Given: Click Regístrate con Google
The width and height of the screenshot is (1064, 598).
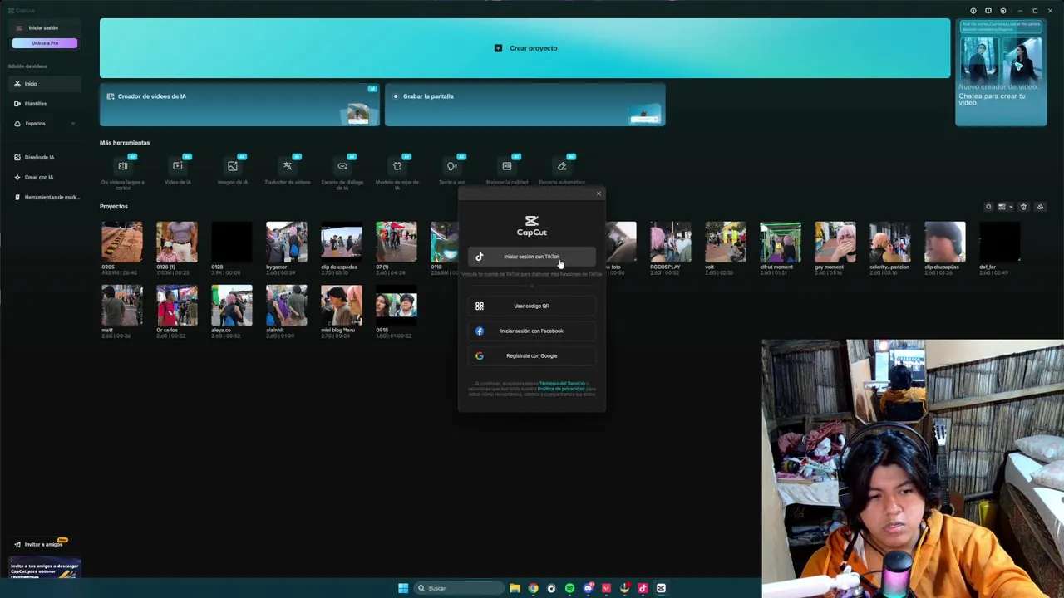Looking at the screenshot, I should pos(532,355).
